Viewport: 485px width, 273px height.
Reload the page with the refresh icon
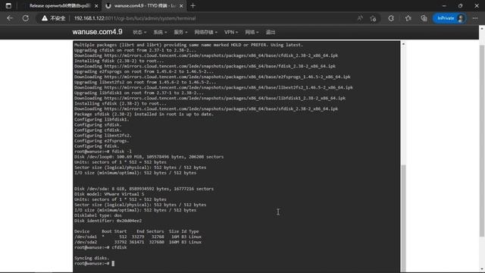click(x=25, y=18)
